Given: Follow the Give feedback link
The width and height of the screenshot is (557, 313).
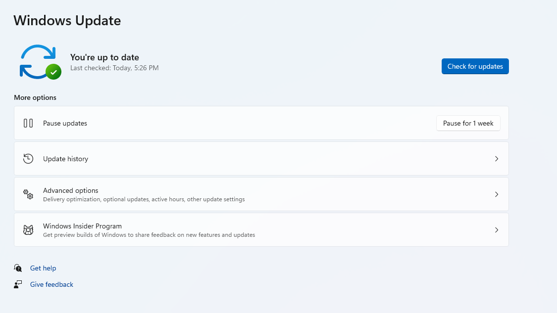Looking at the screenshot, I should tap(51, 284).
